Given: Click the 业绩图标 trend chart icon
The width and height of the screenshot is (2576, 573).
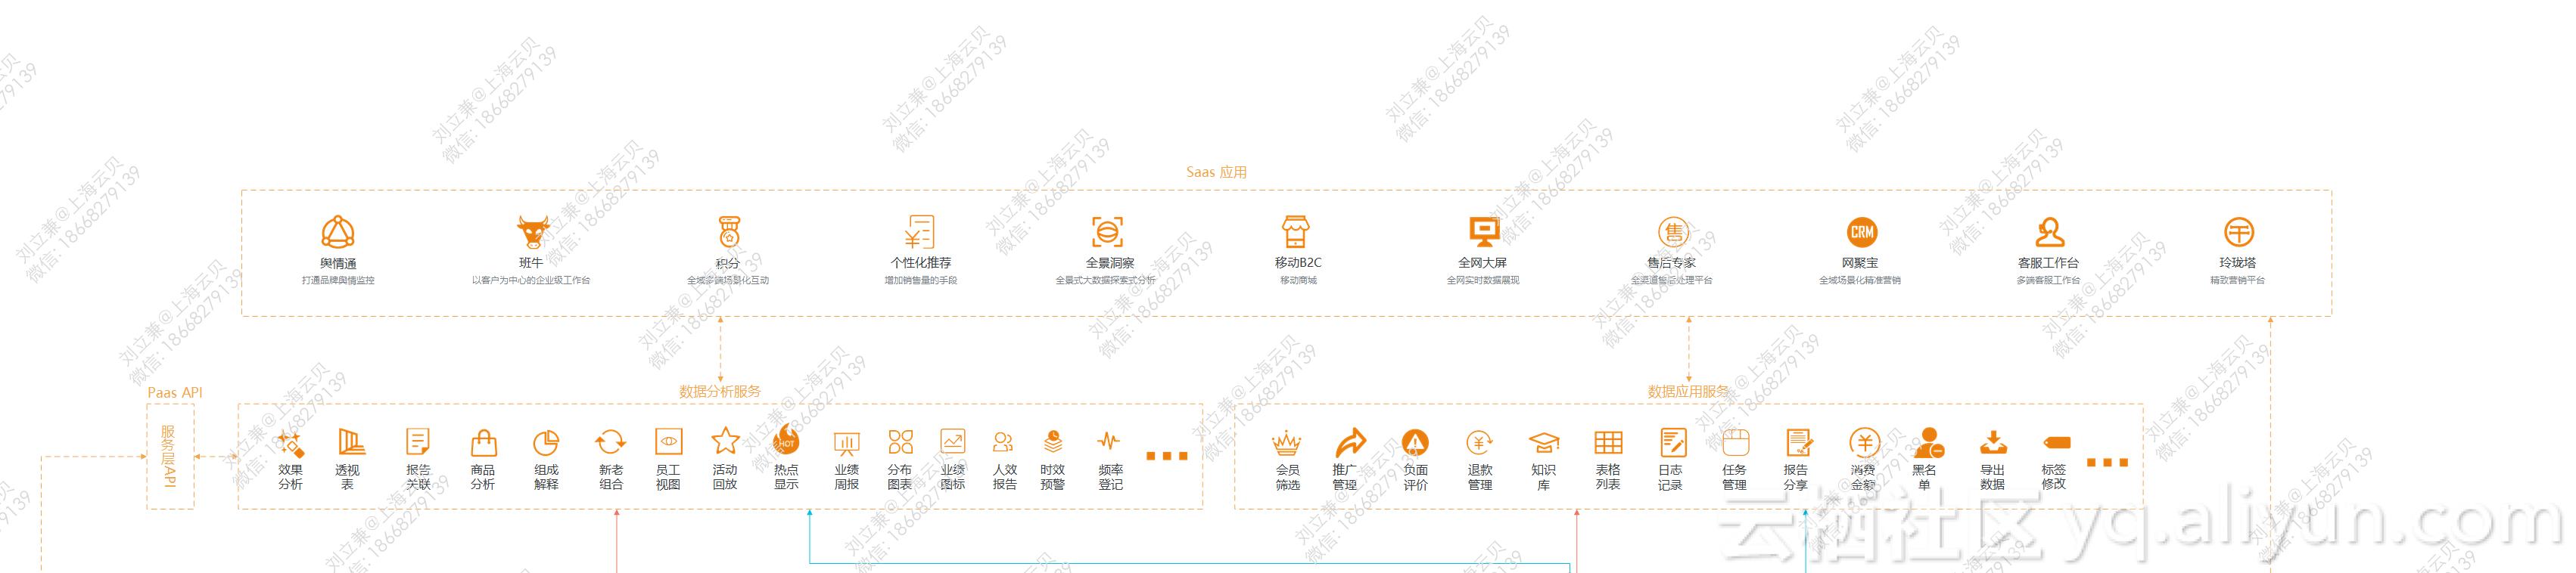Looking at the screenshot, I should 952,442.
